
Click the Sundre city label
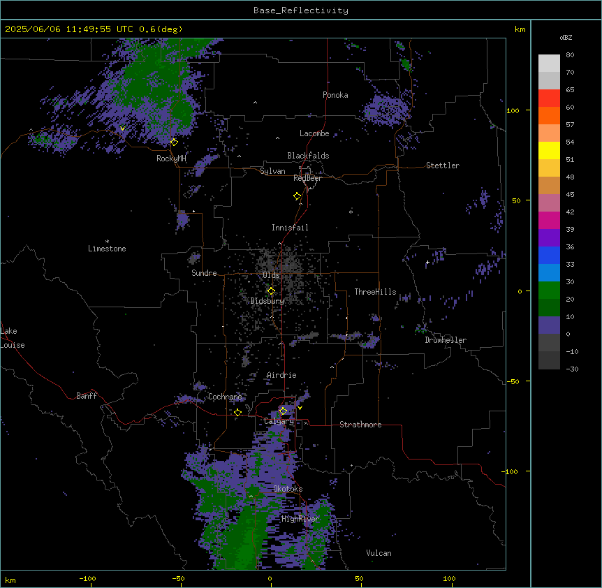coord(204,273)
